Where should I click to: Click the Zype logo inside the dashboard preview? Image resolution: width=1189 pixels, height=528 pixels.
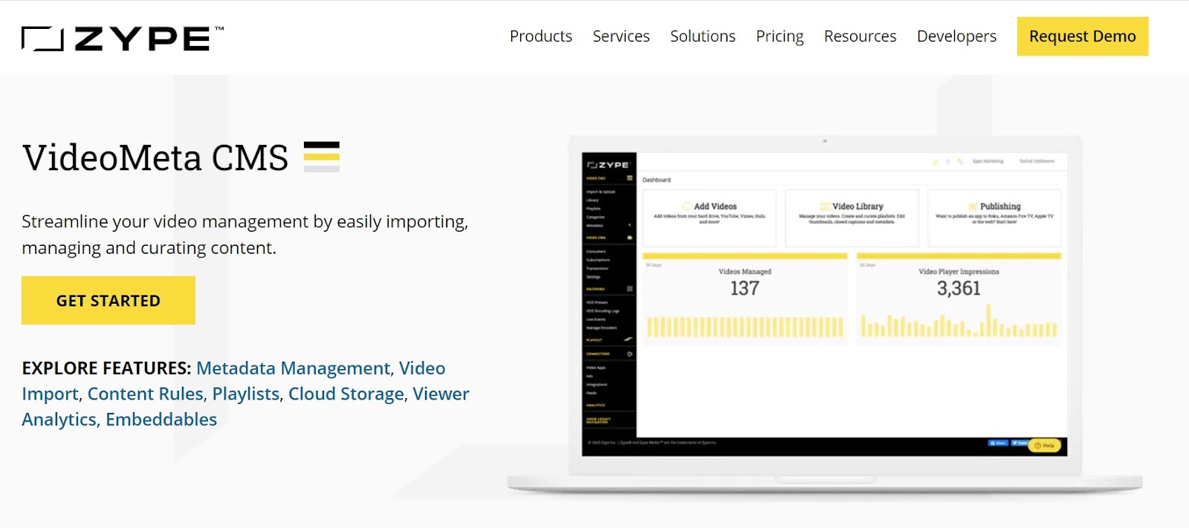pyautogui.click(x=609, y=165)
